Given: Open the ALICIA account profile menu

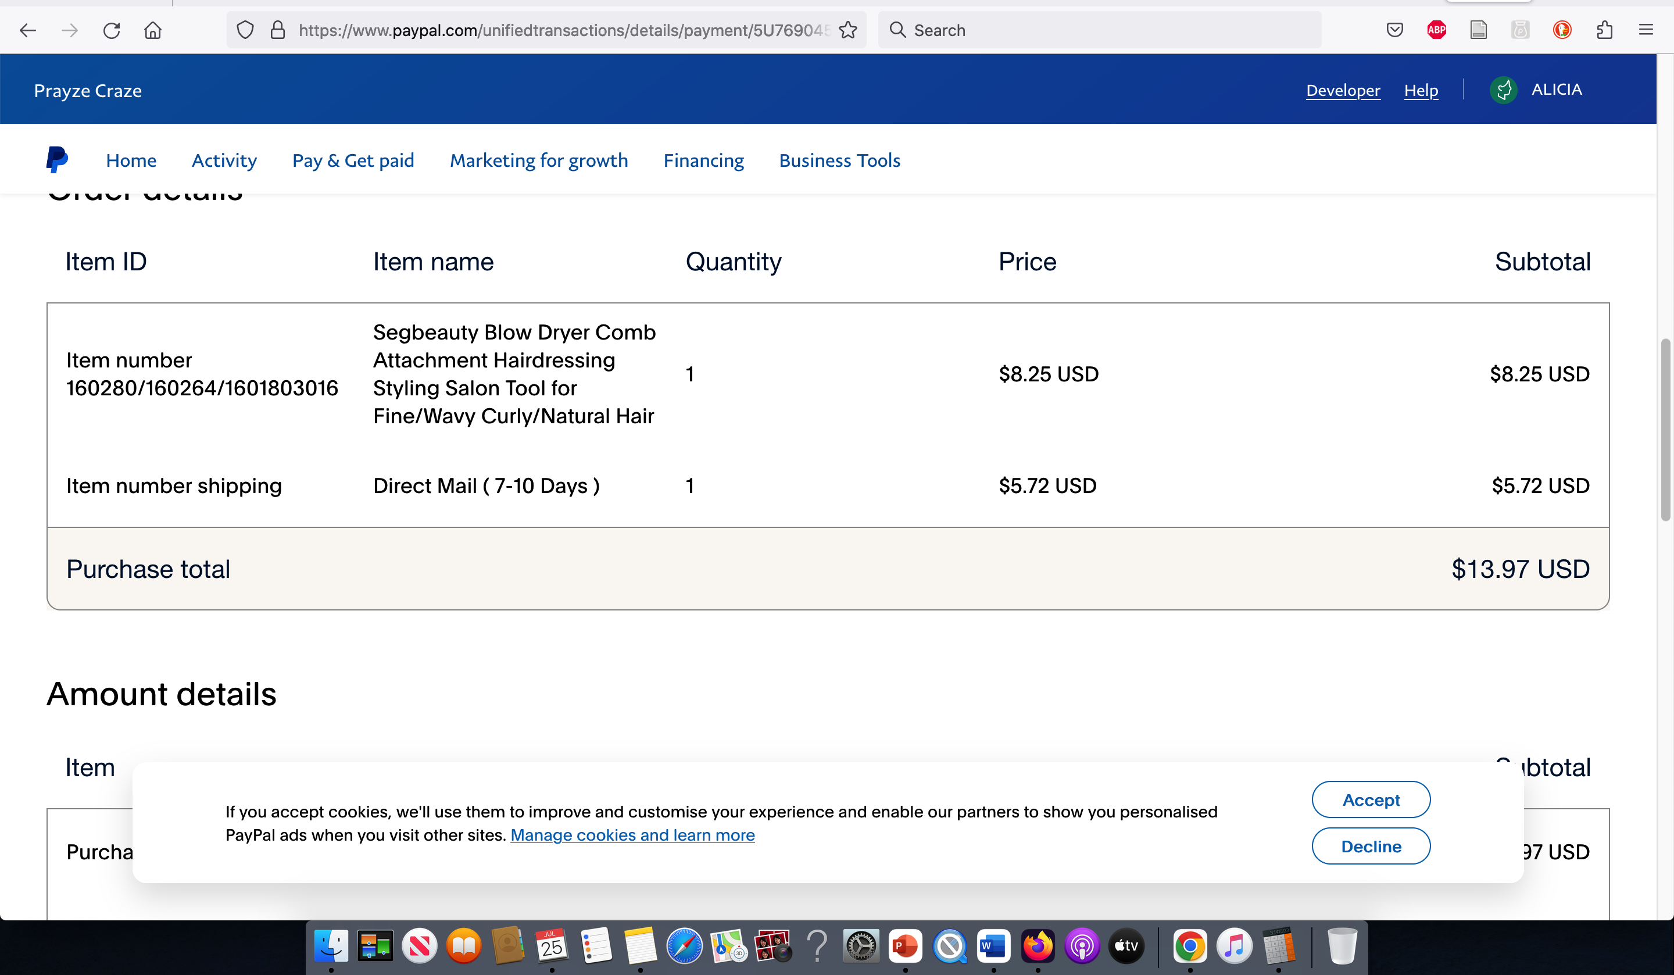Looking at the screenshot, I should 1539,90.
